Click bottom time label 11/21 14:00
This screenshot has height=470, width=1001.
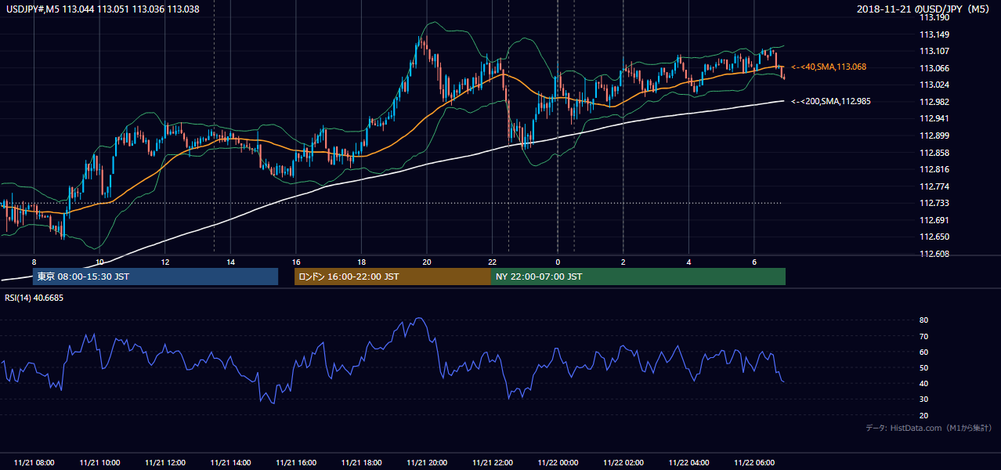(x=231, y=463)
